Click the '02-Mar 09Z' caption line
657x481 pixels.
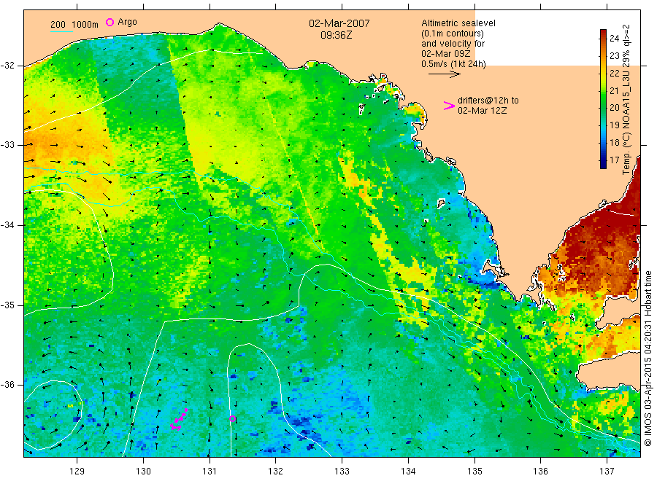click(446, 54)
